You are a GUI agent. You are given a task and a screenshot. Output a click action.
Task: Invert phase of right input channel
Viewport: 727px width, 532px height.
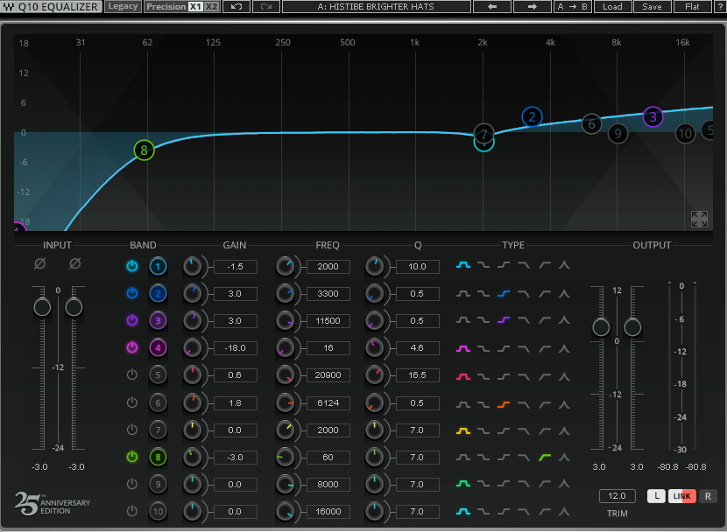coord(74,263)
